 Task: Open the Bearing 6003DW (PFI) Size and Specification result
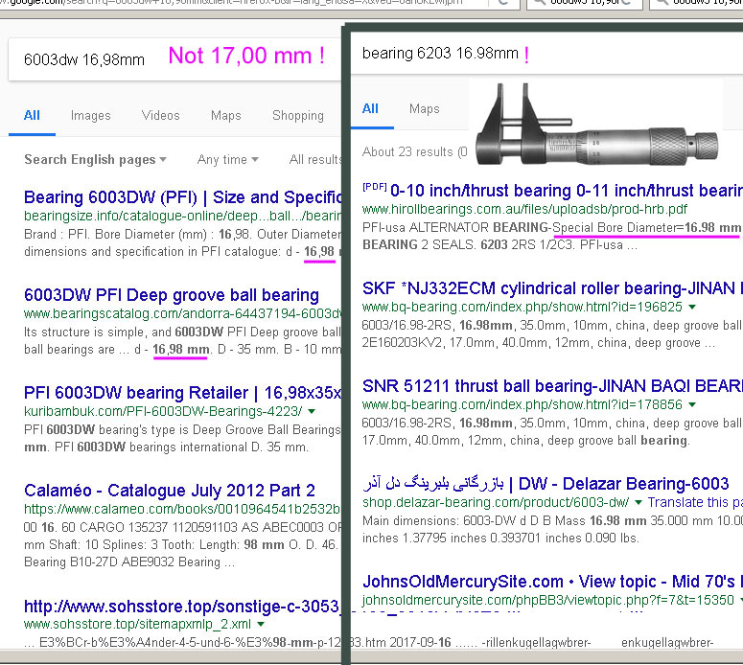[182, 197]
